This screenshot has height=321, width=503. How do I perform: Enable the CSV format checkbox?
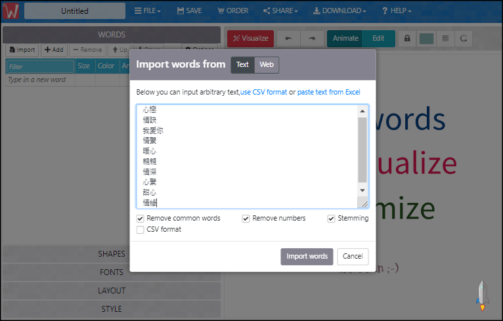coord(141,230)
